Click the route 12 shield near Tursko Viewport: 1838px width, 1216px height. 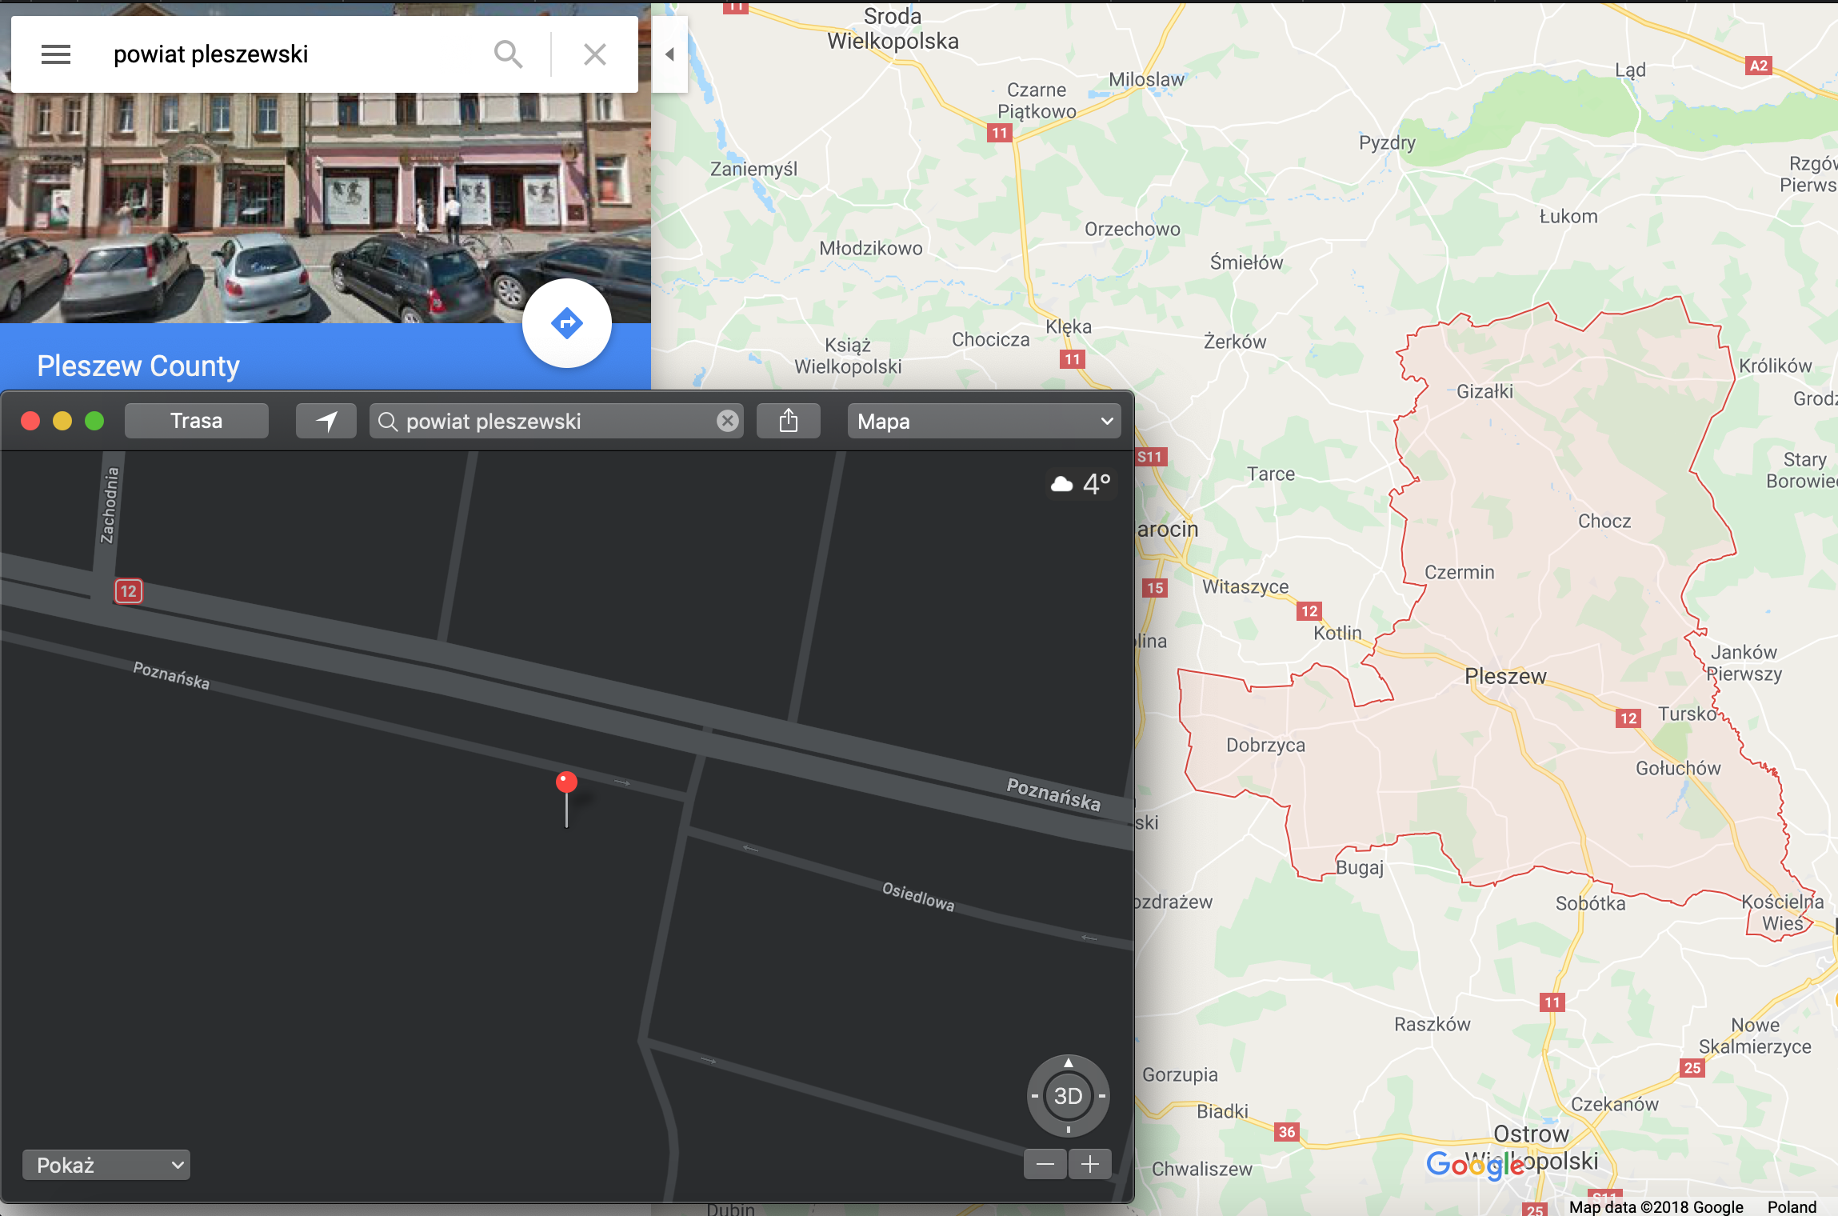point(1628,718)
